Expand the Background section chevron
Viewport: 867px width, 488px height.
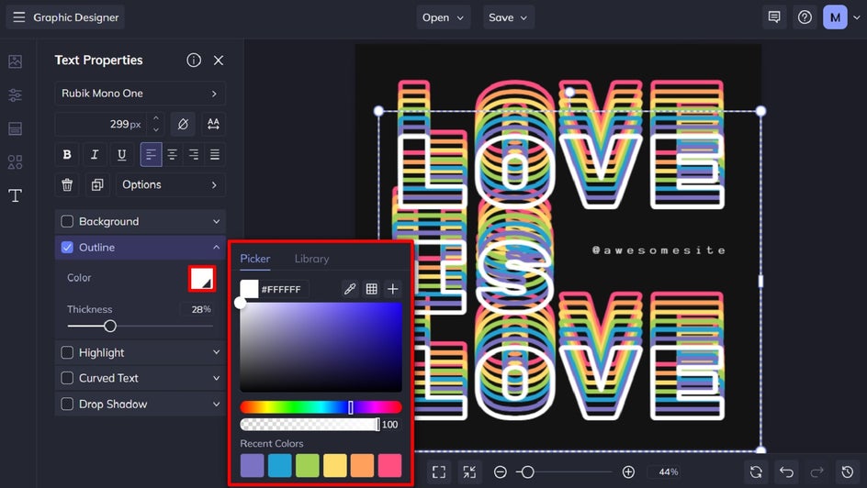(216, 221)
